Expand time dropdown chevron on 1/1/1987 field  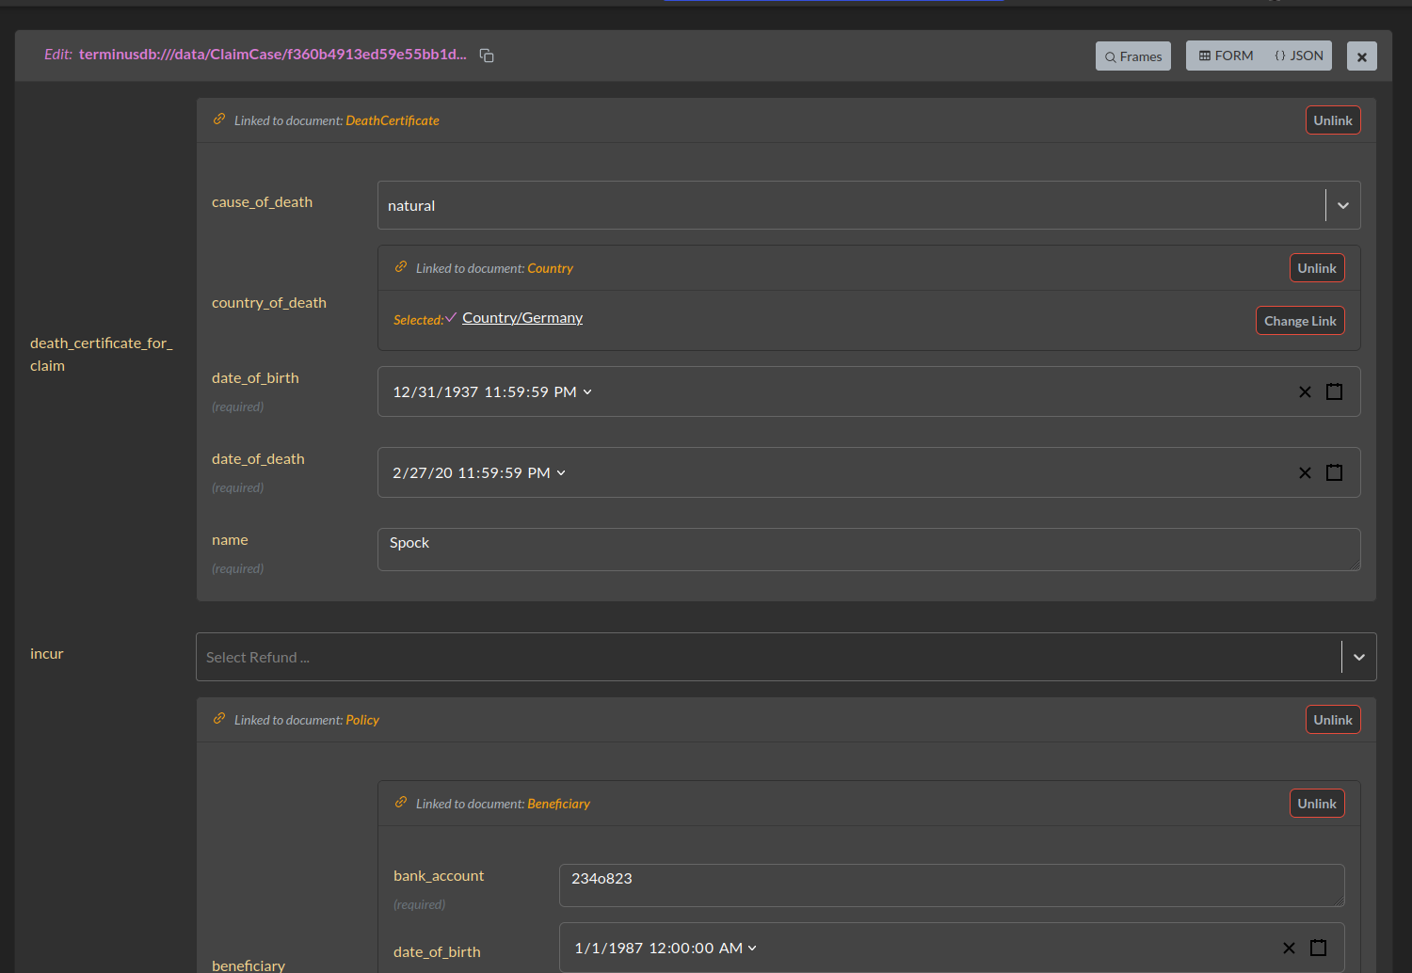(x=752, y=949)
